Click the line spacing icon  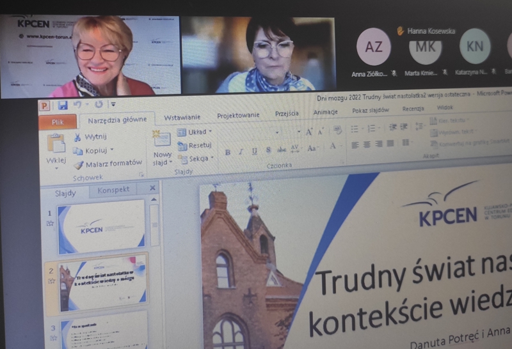click(419, 126)
